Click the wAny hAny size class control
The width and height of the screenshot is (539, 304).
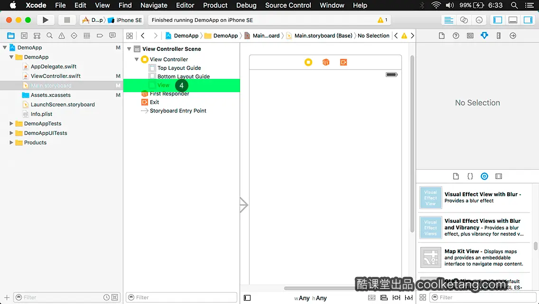[x=310, y=298]
